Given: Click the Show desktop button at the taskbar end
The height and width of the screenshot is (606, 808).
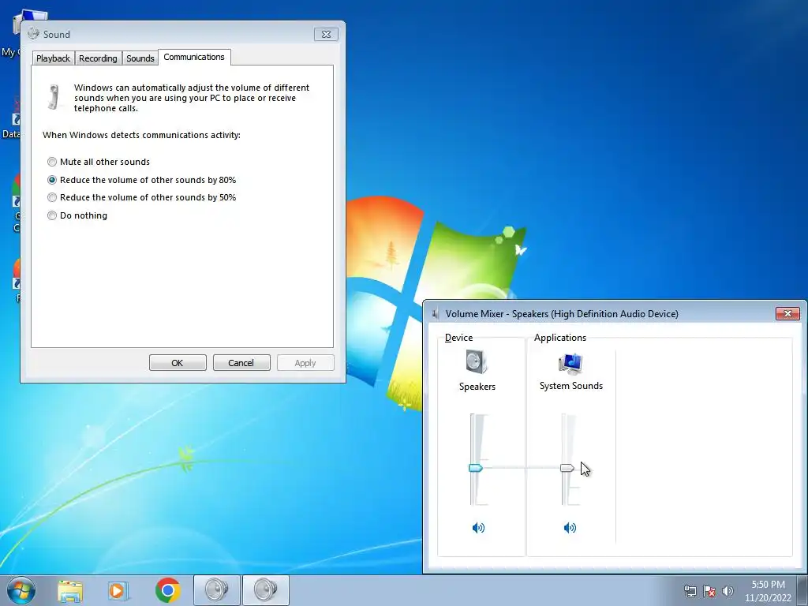Looking at the screenshot, I should pos(802,590).
